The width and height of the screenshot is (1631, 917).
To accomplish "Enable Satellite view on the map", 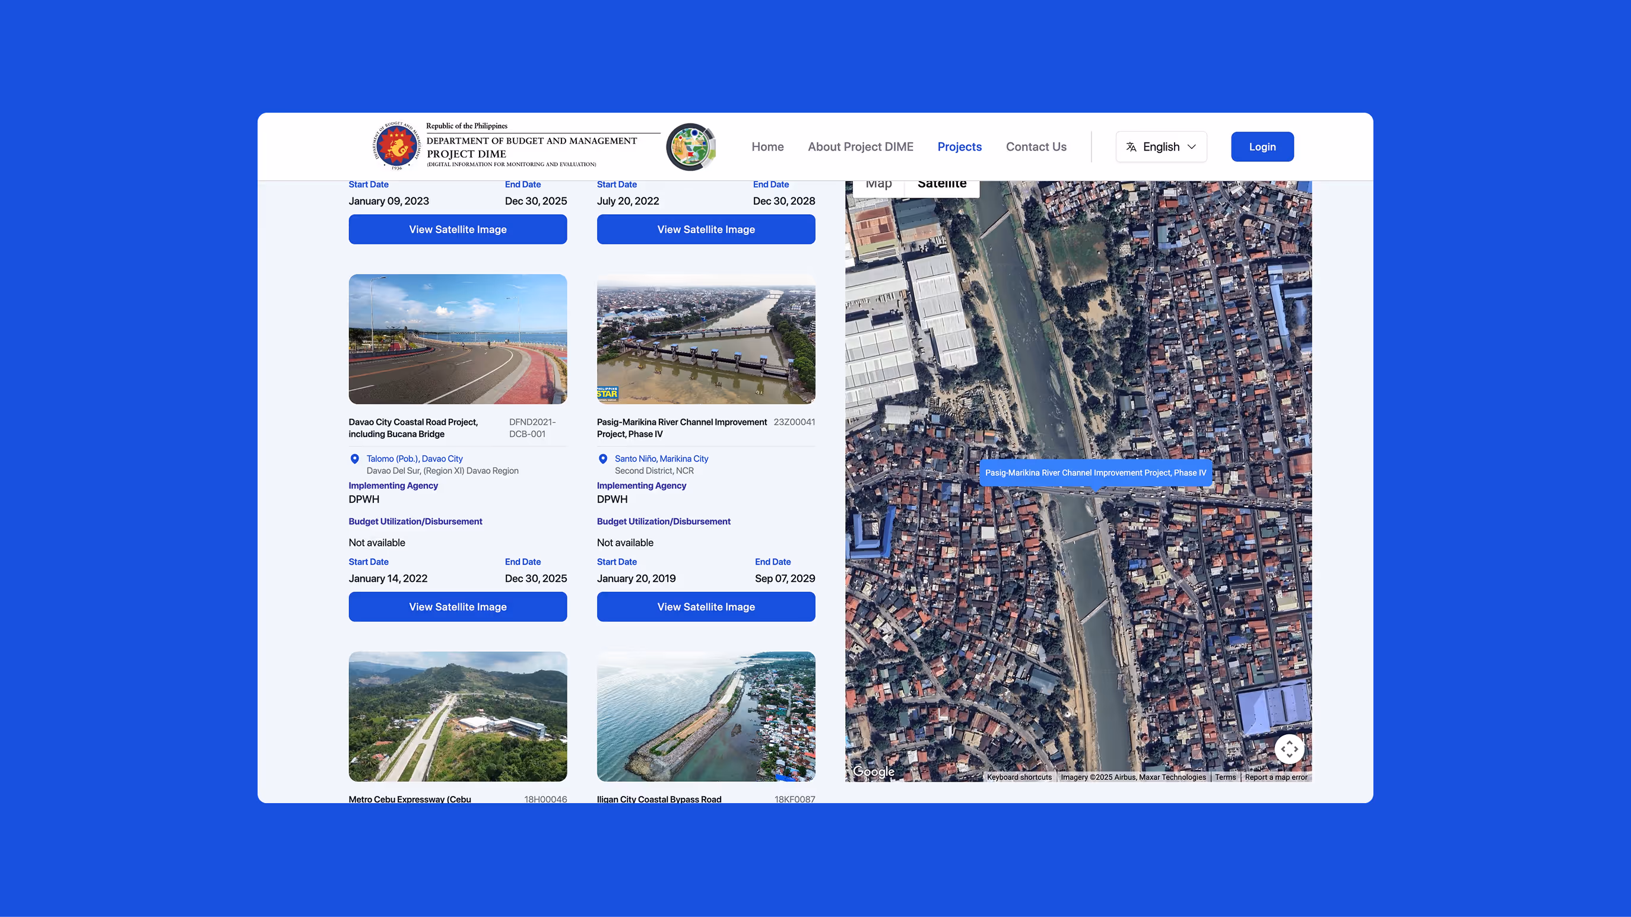I will tap(941, 183).
